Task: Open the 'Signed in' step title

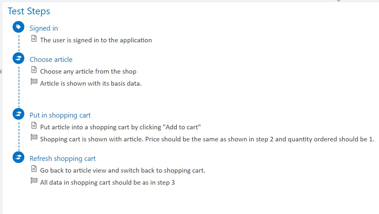Action: pyautogui.click(x=44, y=28)
